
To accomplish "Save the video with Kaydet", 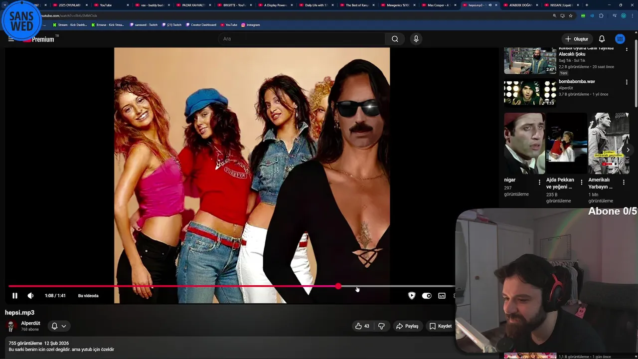I will tap(441, 326).
